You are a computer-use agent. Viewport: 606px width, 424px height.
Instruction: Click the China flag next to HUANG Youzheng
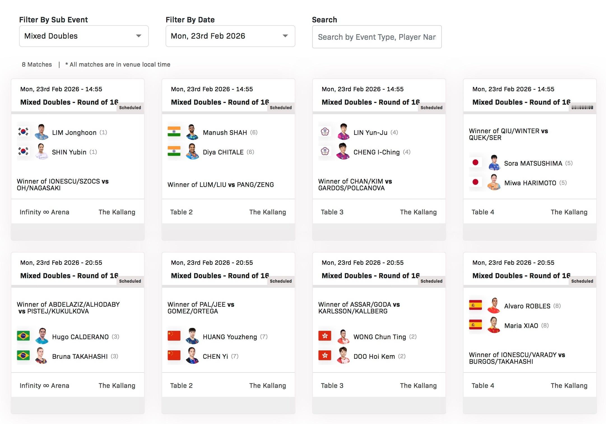coord(174,336)
